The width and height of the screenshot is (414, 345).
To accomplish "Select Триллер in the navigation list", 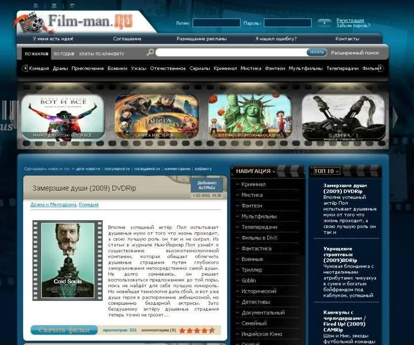I will coord(252,270).
